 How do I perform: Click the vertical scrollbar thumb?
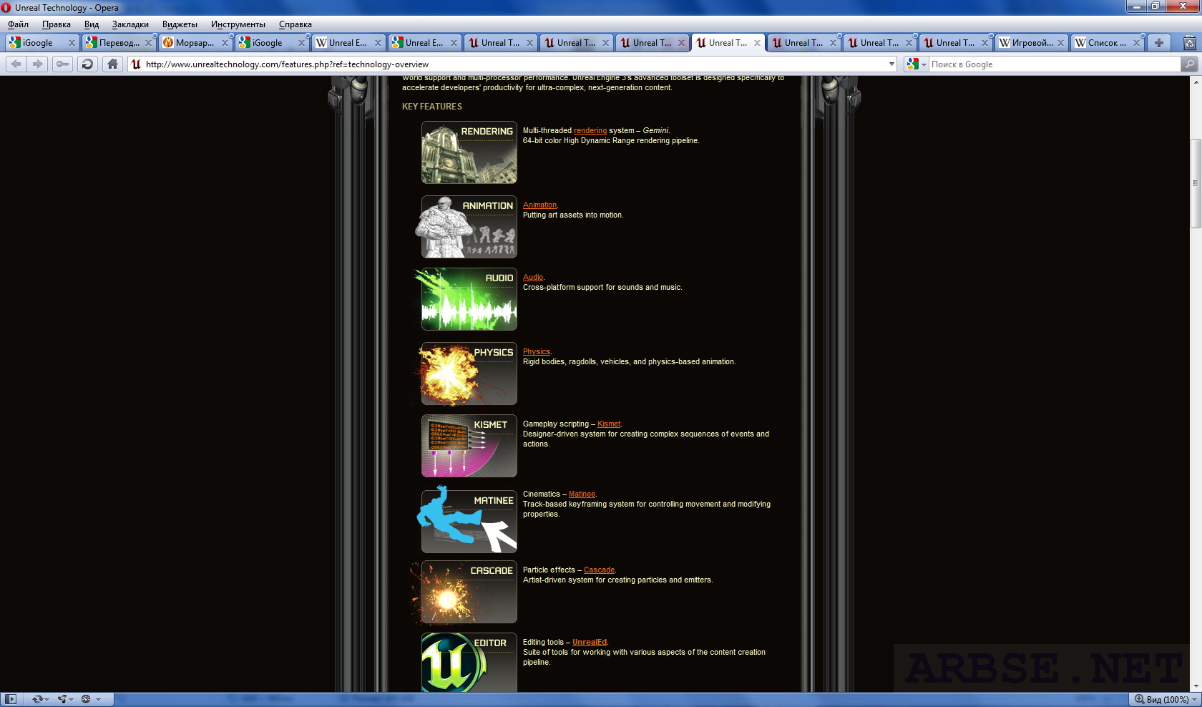[x=1196, y=183]
